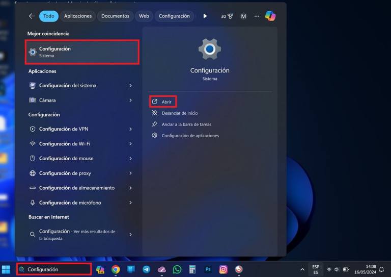The height and width of the screenshot is (277, 391).
Task: Click the Windows Start button
Action: click(x=6, y=269)
